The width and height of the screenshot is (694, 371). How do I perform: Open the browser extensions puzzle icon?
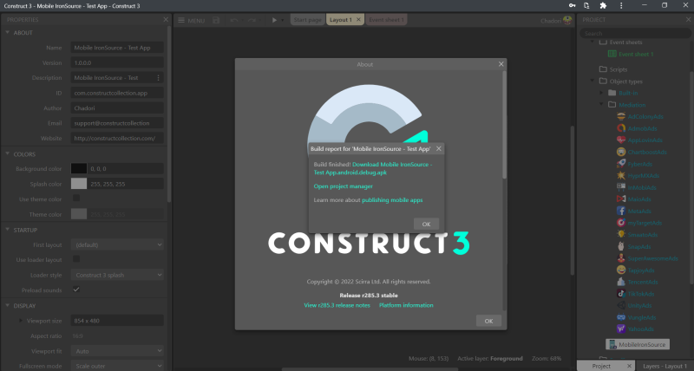603,6
